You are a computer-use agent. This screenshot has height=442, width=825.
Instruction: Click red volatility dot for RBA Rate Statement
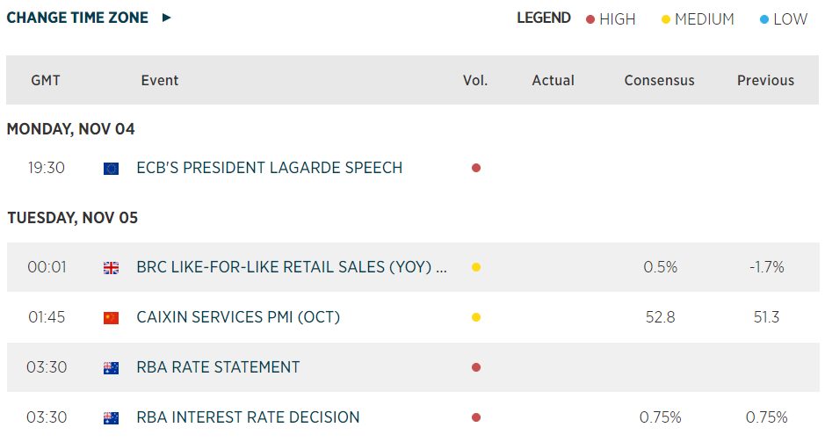click(476, 367)
